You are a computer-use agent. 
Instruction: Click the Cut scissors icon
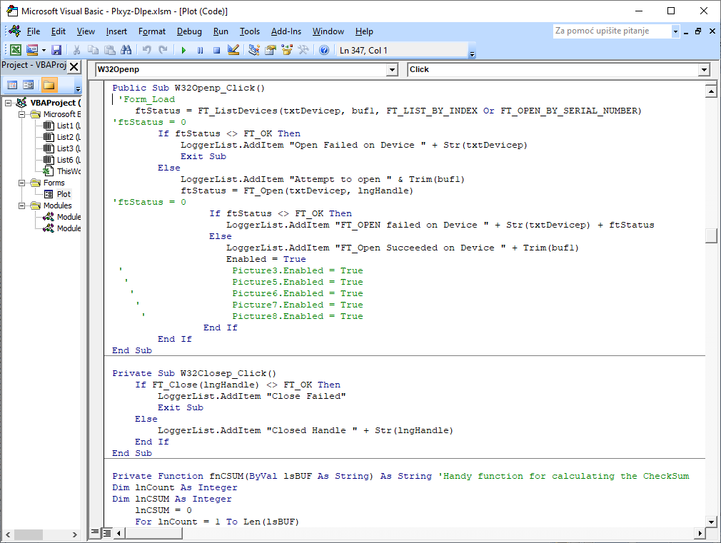coord(77,50)
